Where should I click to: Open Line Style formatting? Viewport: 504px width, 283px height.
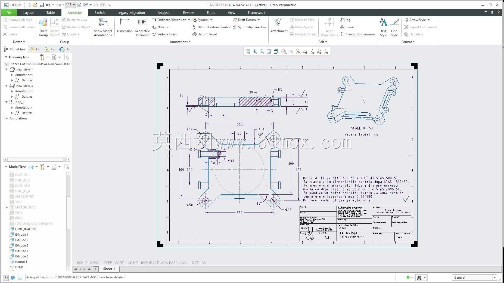pos(394,27)
